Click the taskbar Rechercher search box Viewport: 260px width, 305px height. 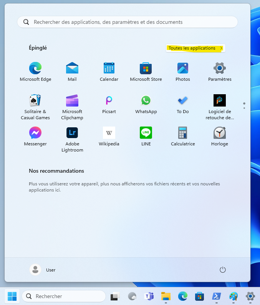pyautogui.click(x=64, y=296)
